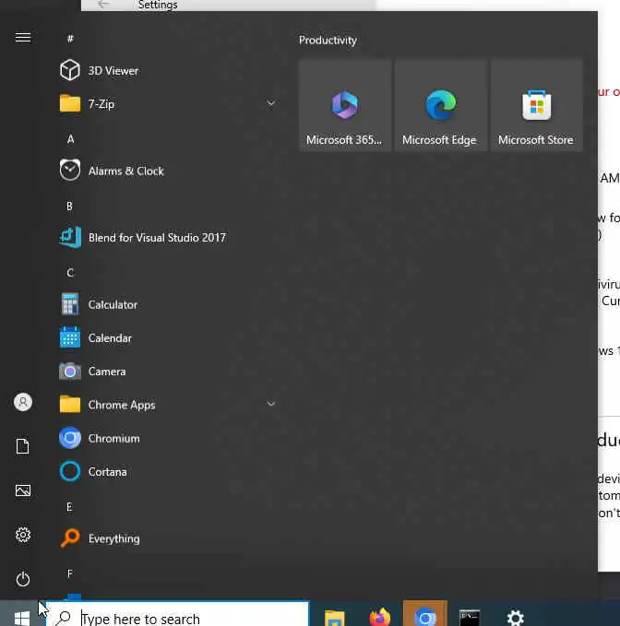The image size is (620, 626).
Task: Open Documents from Start sidebar
Action: pos(23,446)
